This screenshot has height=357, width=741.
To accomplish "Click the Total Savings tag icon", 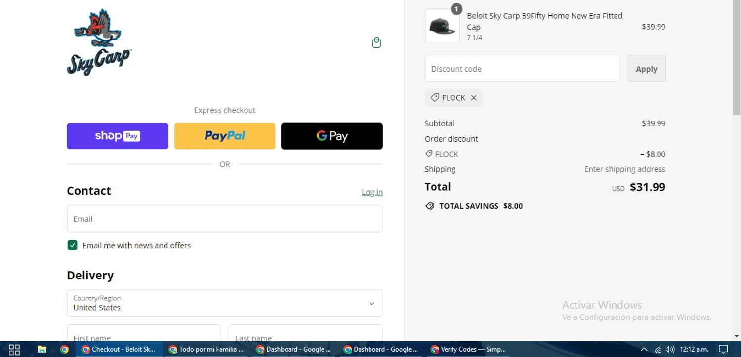I will click(x=430, y=206).
